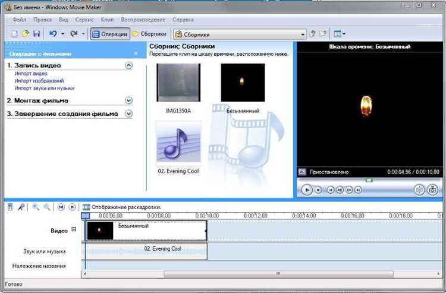
Task: Take a picture from the preview
Action: (x=432, y=190)
